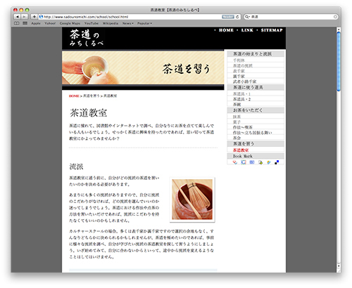Click the blue vertical scrollbar thumb
The width and height of the screenshot is (352, 288).
339,62
